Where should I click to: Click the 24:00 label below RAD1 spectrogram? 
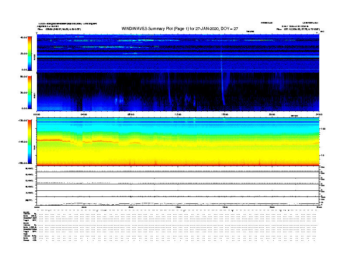[x=319, y=114]
